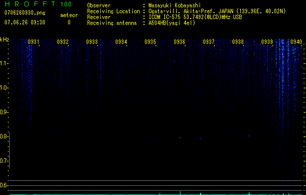Screen dimensions: 306x195
Task: Click the 0.6 kHz axis label
Action: pyautogui.click(x=4, y=185)
